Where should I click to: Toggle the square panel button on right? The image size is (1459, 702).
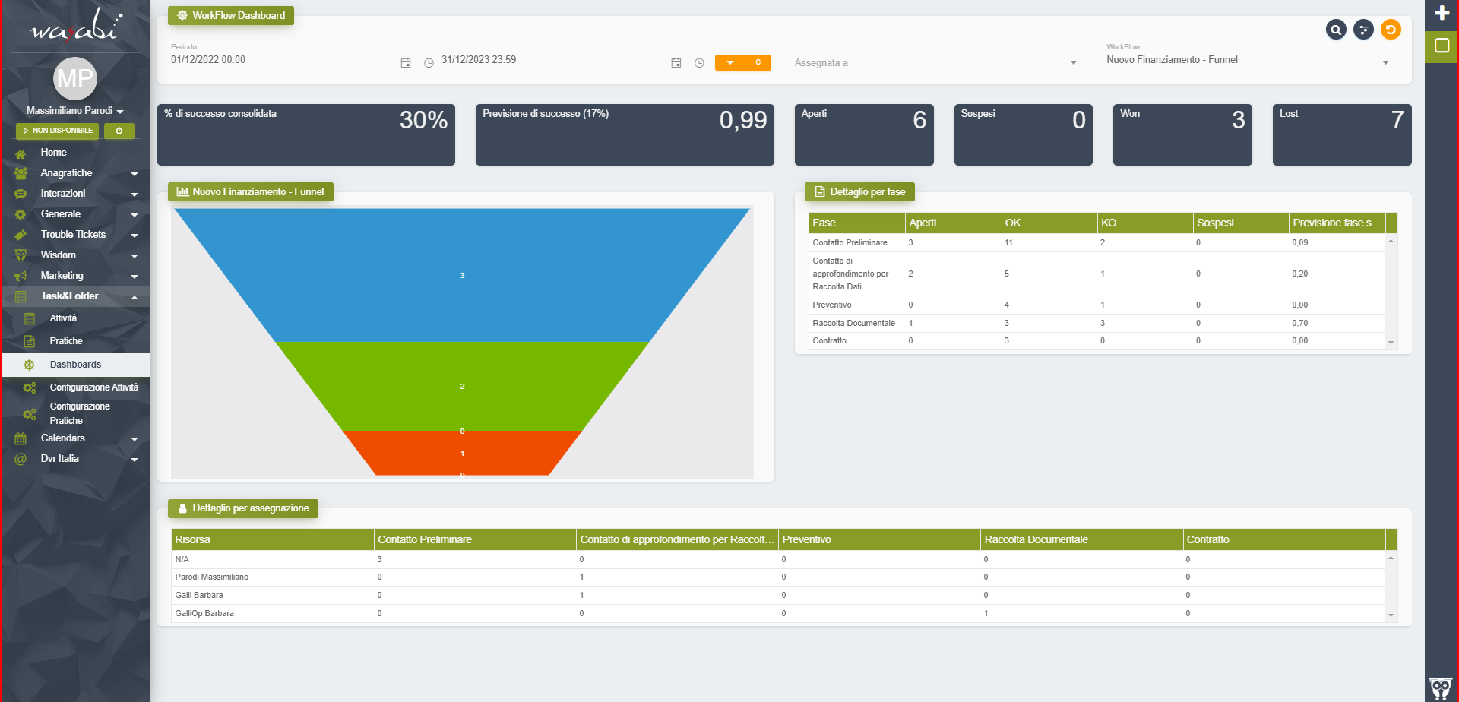click(1442, 46)
